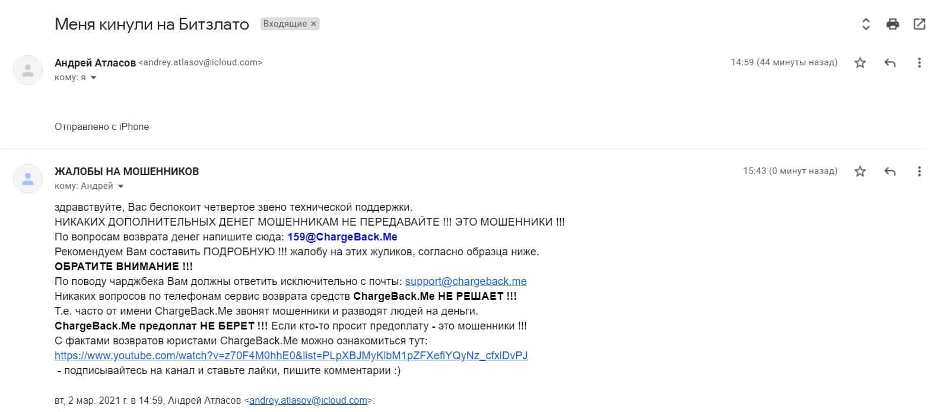Reply to the ЖАЛОБЫ НА МОШЕННИКОВ message
This screenshot has height=412, width=937.
tap(890, 172)
